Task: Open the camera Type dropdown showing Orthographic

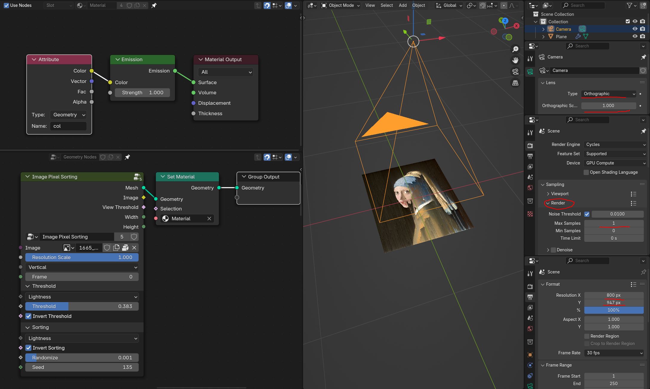Action: [x=608, y=94]
